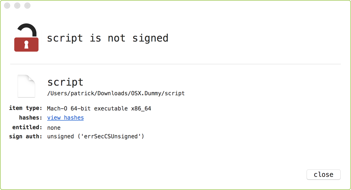
Task: Select the "none" entitlement value
Action: pyautogui.click(x=54, y=128)
